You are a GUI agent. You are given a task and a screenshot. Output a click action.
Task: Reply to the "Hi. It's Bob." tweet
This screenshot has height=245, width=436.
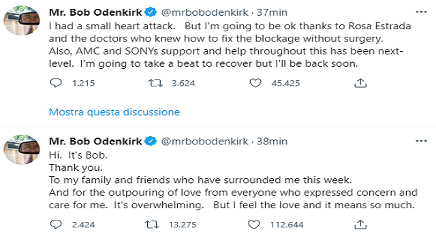point(56,224)
